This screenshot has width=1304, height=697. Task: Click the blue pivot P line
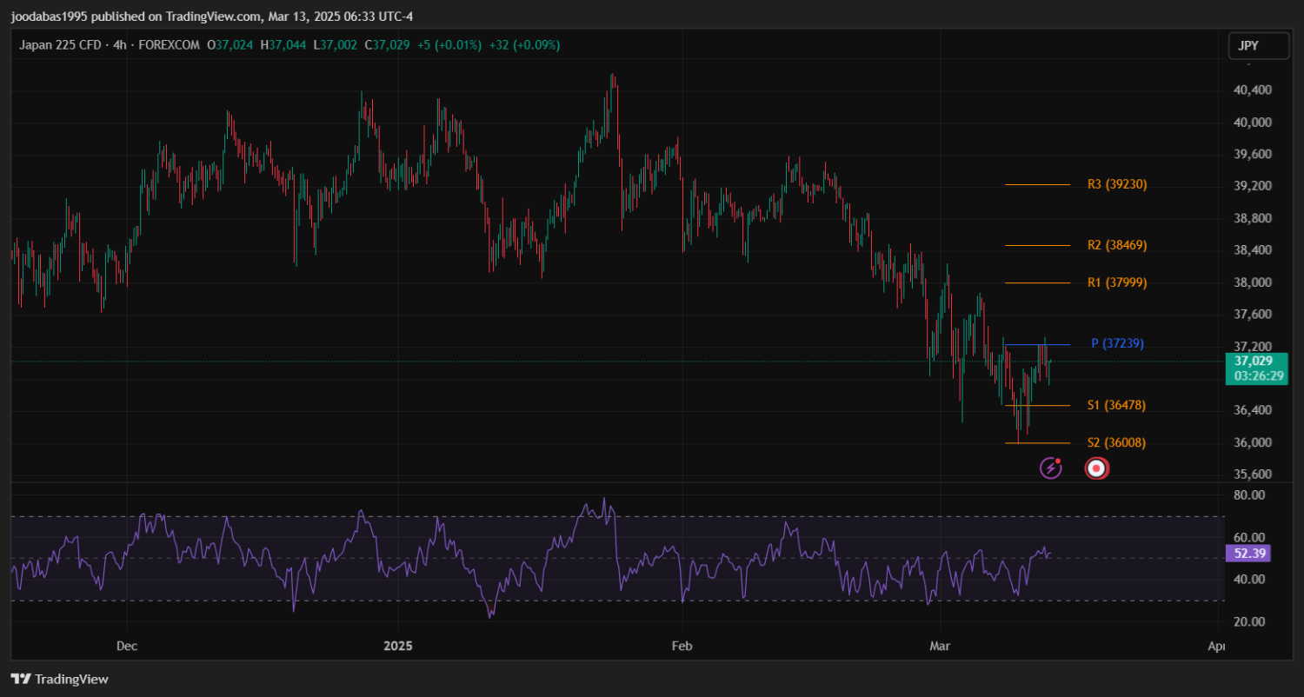[1037, 345]
